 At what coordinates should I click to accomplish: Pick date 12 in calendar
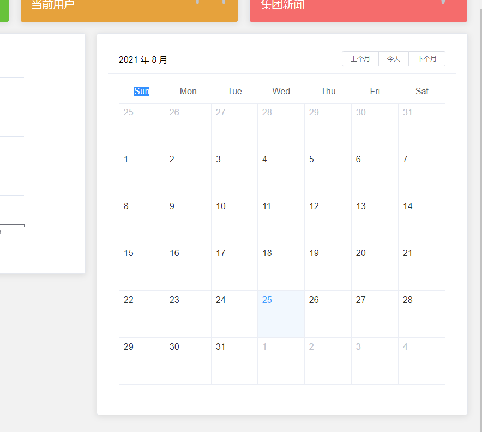point(328,221)
